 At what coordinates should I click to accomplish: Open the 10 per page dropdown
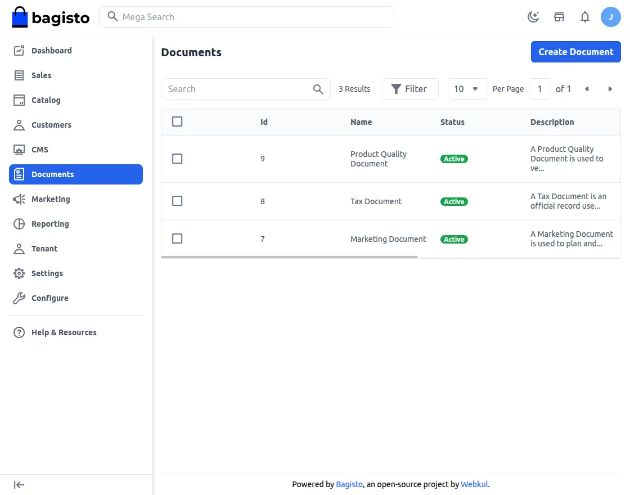[467, 89]
